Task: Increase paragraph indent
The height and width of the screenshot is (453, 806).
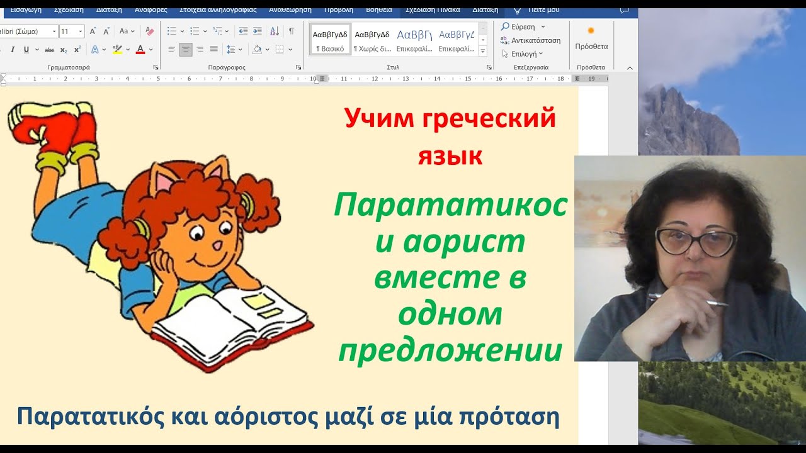Action: (257, 31)
